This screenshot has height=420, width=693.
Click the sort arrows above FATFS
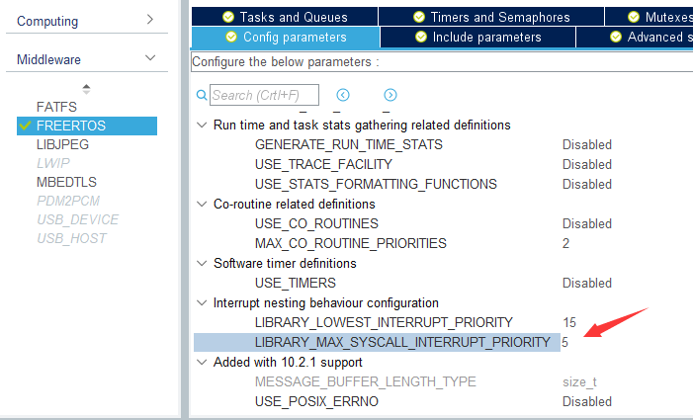(x=87, y=89)
